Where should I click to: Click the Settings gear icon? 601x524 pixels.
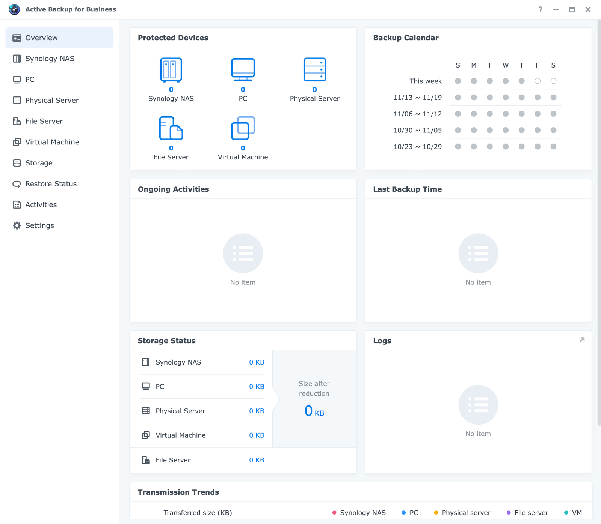point(17,225)
